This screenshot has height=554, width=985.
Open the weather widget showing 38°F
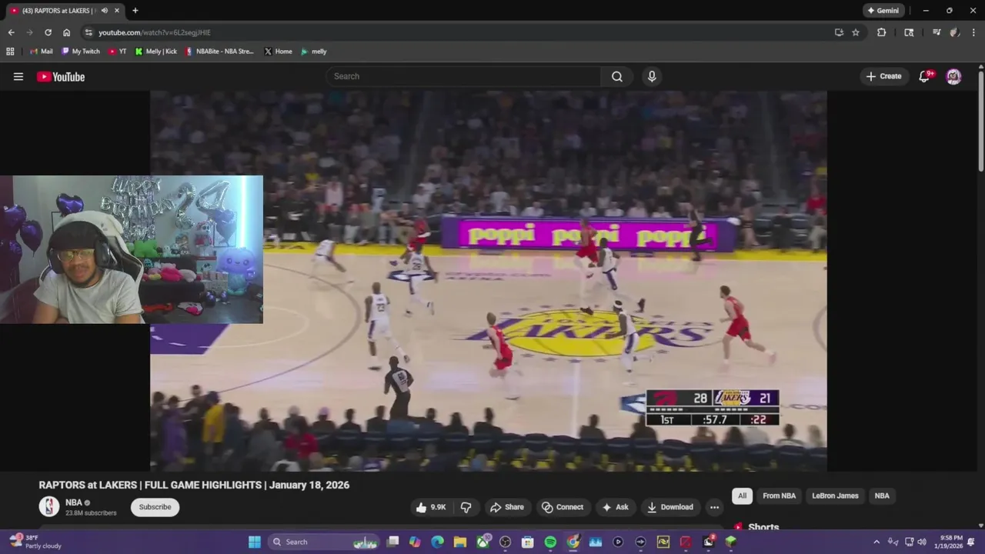pos(35,542)
